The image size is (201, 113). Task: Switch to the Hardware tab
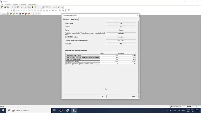coord(66,19)
